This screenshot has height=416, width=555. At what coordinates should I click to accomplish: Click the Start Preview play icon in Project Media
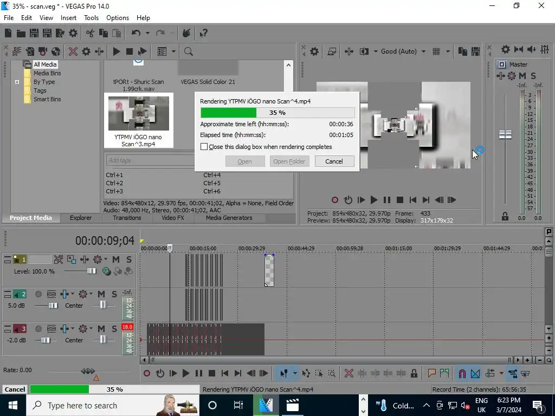116,51
